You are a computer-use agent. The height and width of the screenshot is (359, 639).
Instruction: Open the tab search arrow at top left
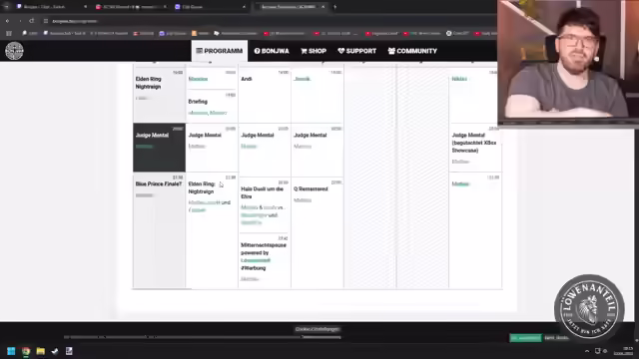click(x=6, y=7)
